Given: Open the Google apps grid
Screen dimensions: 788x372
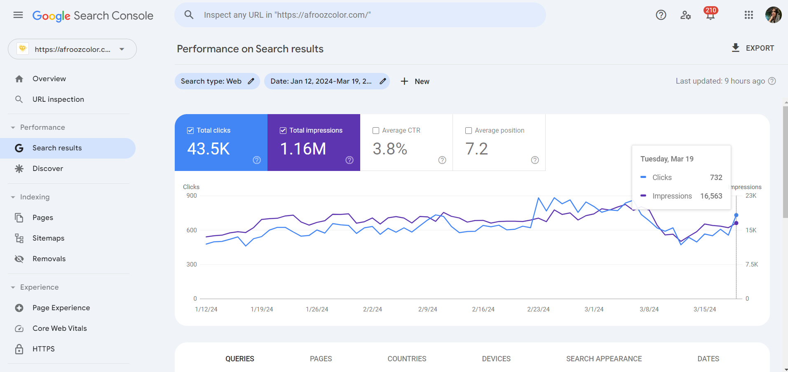Looking at the screenshot, I should (x=749, y=15).
